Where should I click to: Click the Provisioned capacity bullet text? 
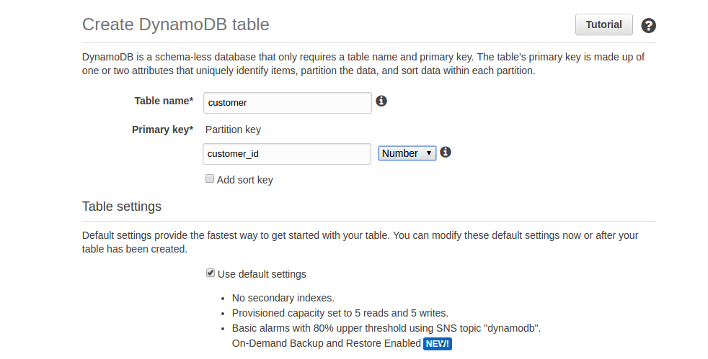coord(340,313)
